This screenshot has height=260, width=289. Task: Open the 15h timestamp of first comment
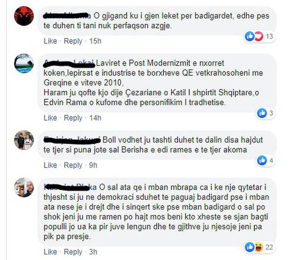click(x=95, y=41)
